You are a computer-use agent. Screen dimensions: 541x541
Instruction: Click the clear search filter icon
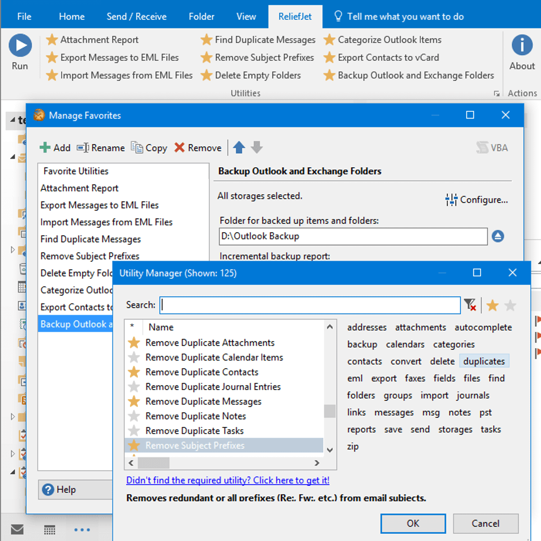point(470,305)
